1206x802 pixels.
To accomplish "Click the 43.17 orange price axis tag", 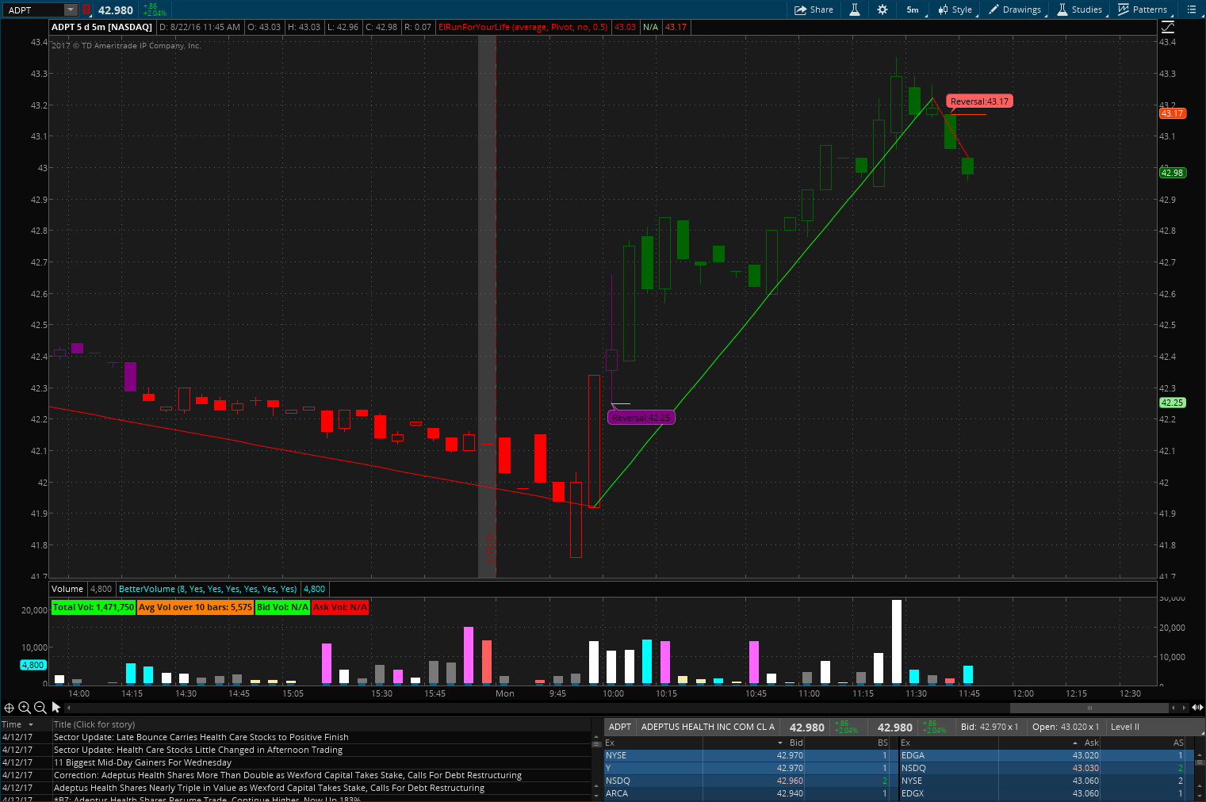I will point(1173,113).
